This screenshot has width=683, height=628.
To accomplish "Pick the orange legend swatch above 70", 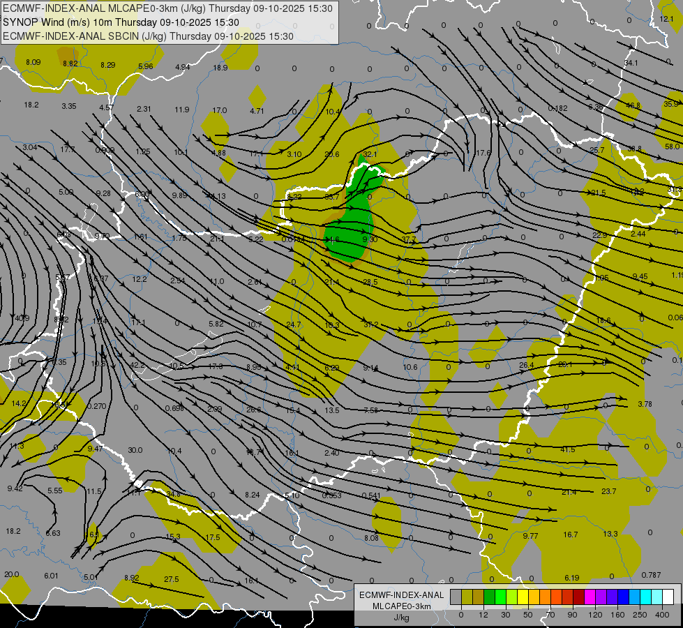I will 546,597.
